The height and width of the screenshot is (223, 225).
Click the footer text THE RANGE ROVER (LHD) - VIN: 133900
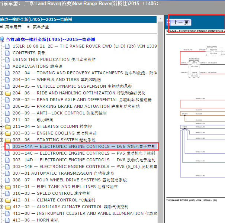(192, 200)
